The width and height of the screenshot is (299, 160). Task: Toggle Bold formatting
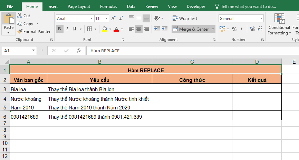[x=59, y=29]
